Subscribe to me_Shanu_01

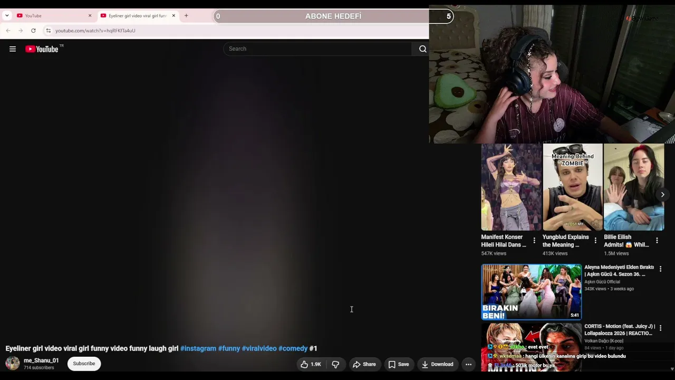(x=84, y=364)
